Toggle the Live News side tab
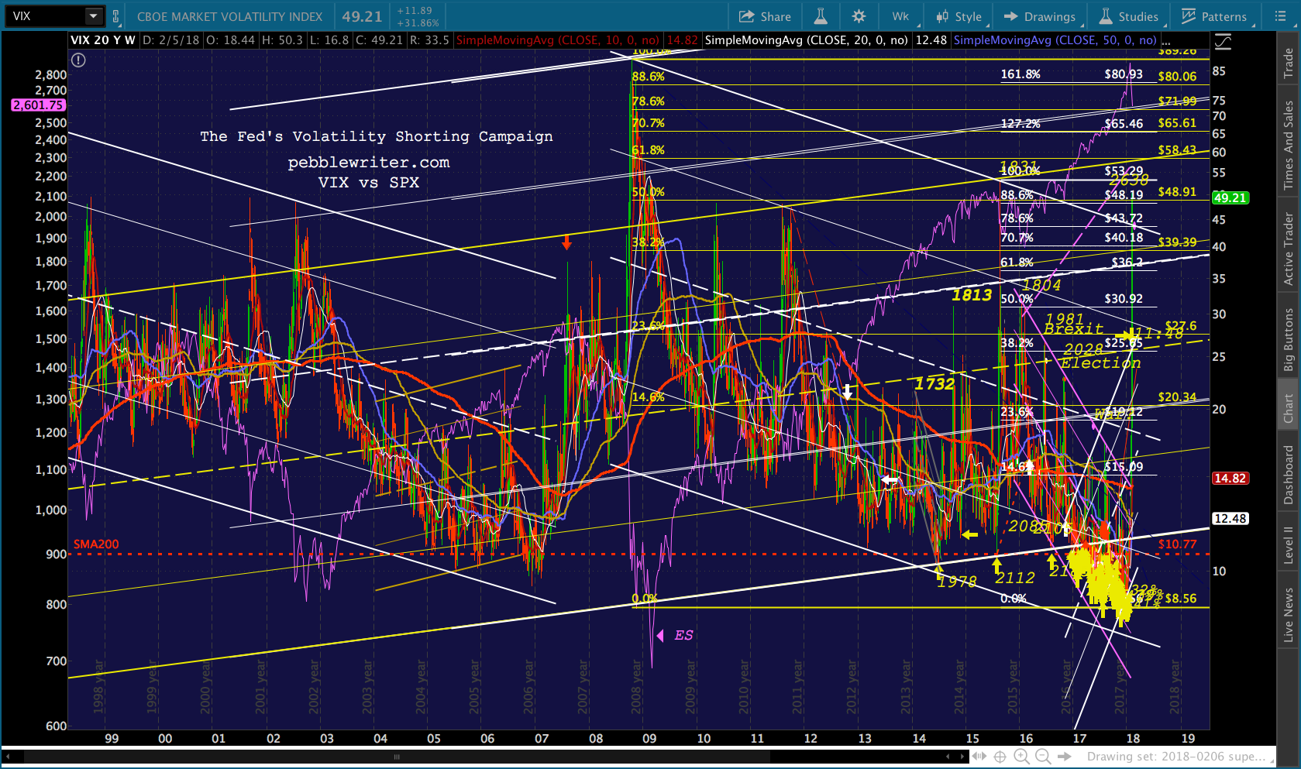Screen dimensions: 1301x769 pyautogui.click(x=1289, y=615)
